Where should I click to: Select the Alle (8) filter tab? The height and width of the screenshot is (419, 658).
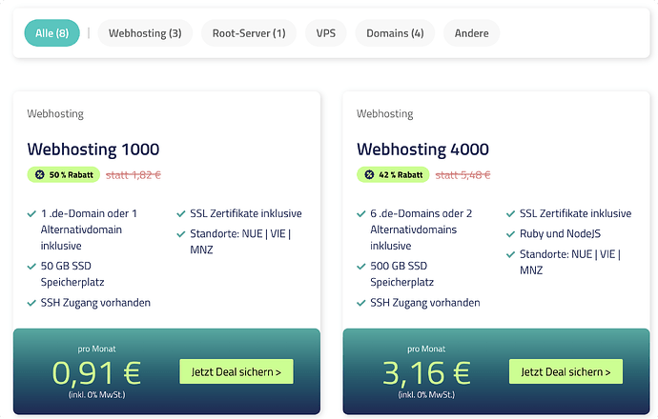pos(51,33)
